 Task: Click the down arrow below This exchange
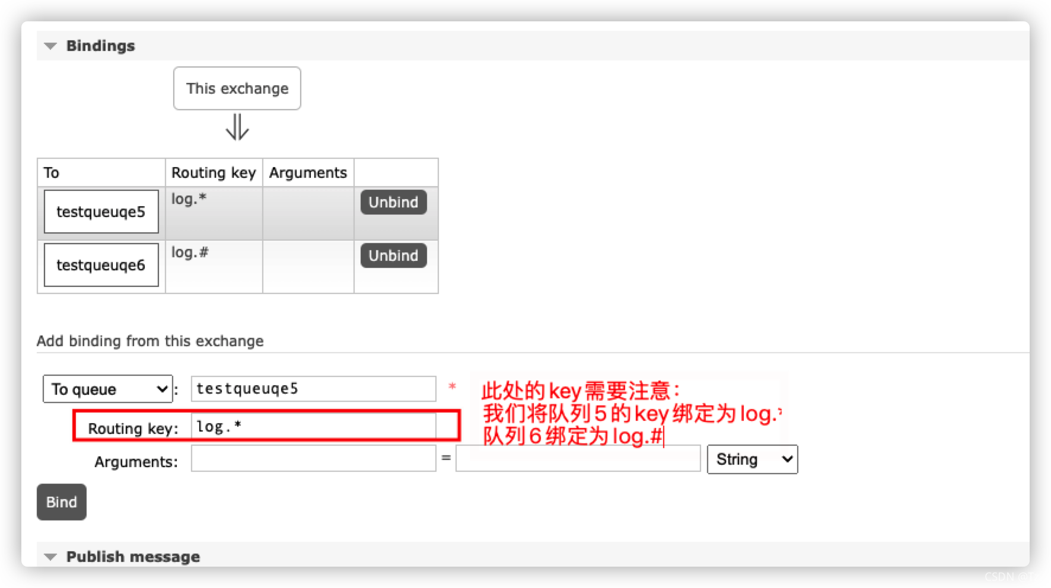[237, 127]
